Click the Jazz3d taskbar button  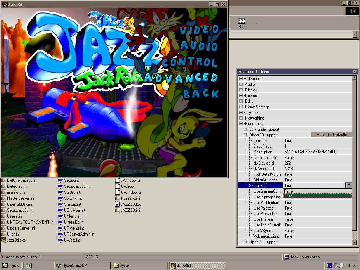pyautogui.click(x=197, y=265)
